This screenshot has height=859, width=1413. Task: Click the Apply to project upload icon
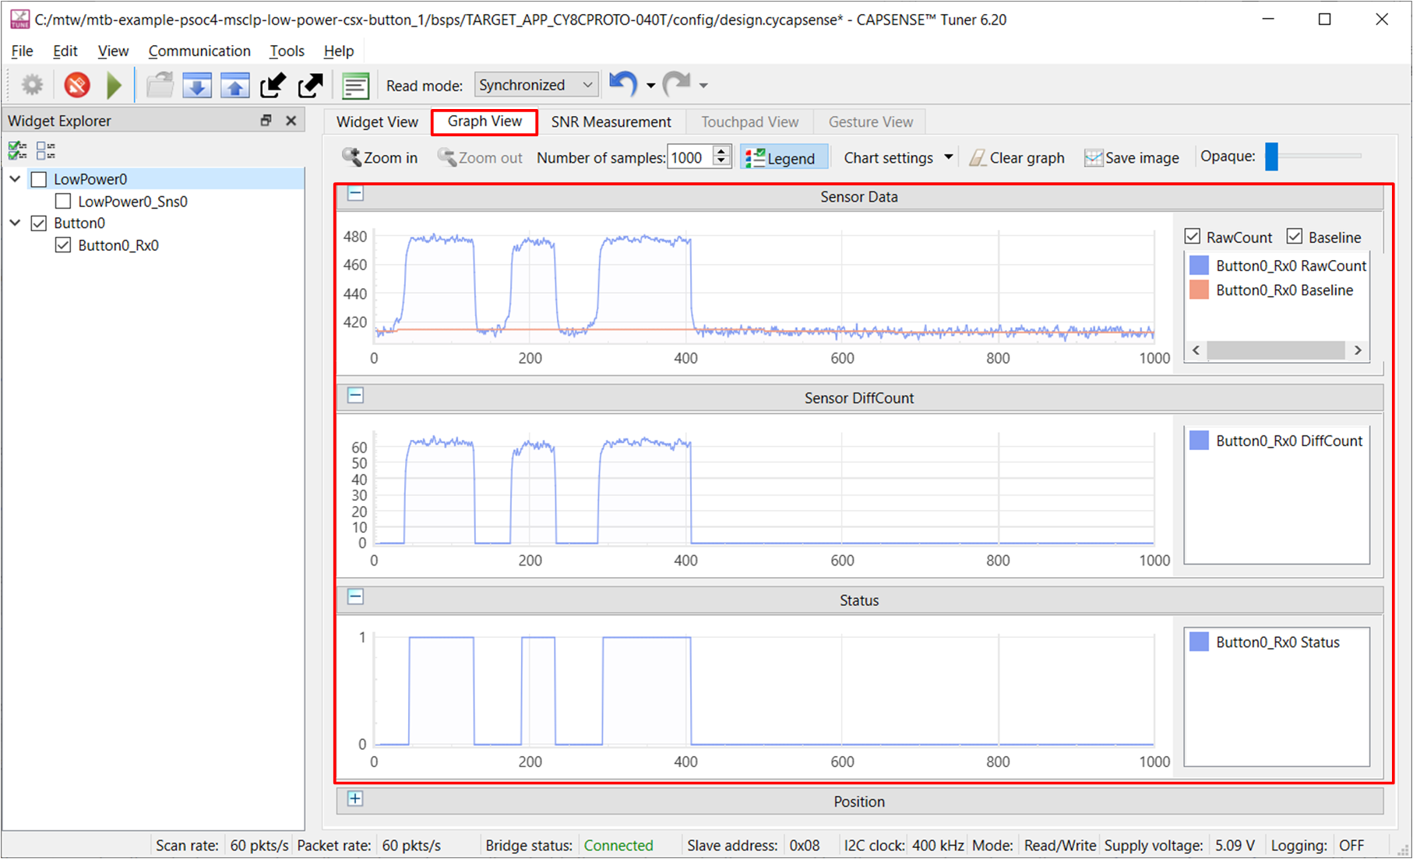tap(234, 85)
